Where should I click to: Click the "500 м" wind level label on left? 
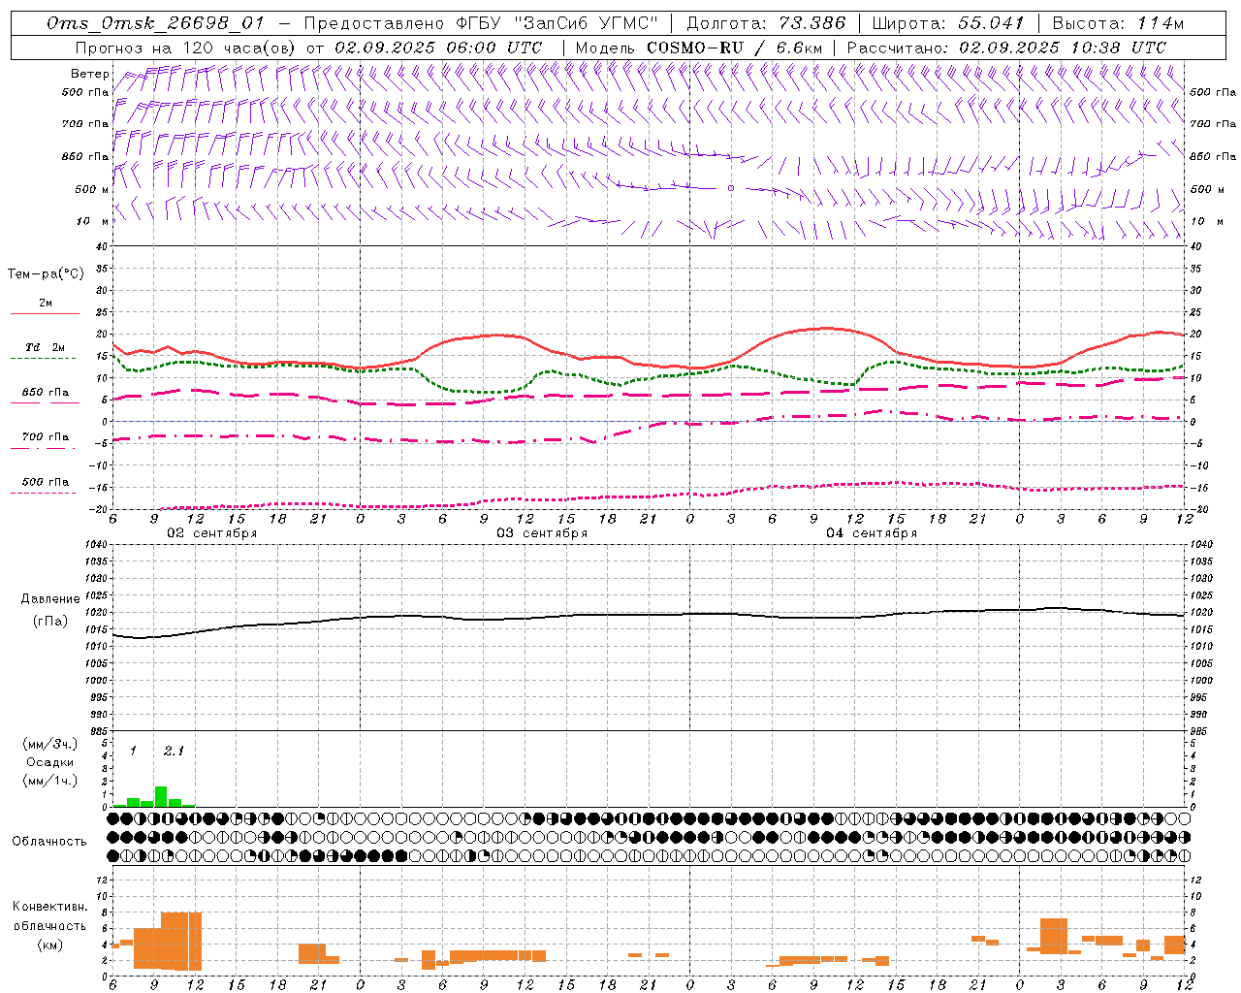tap(92, 190)
